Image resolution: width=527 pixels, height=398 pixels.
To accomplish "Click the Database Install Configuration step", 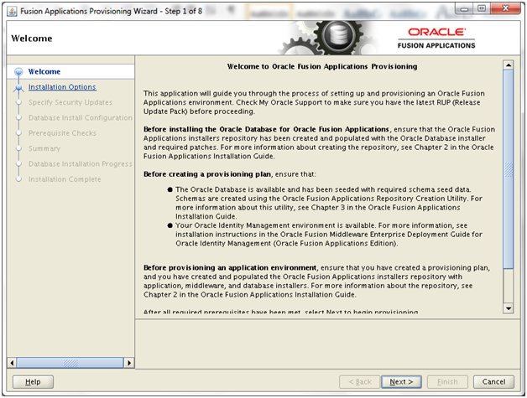I will coord(81,118).
